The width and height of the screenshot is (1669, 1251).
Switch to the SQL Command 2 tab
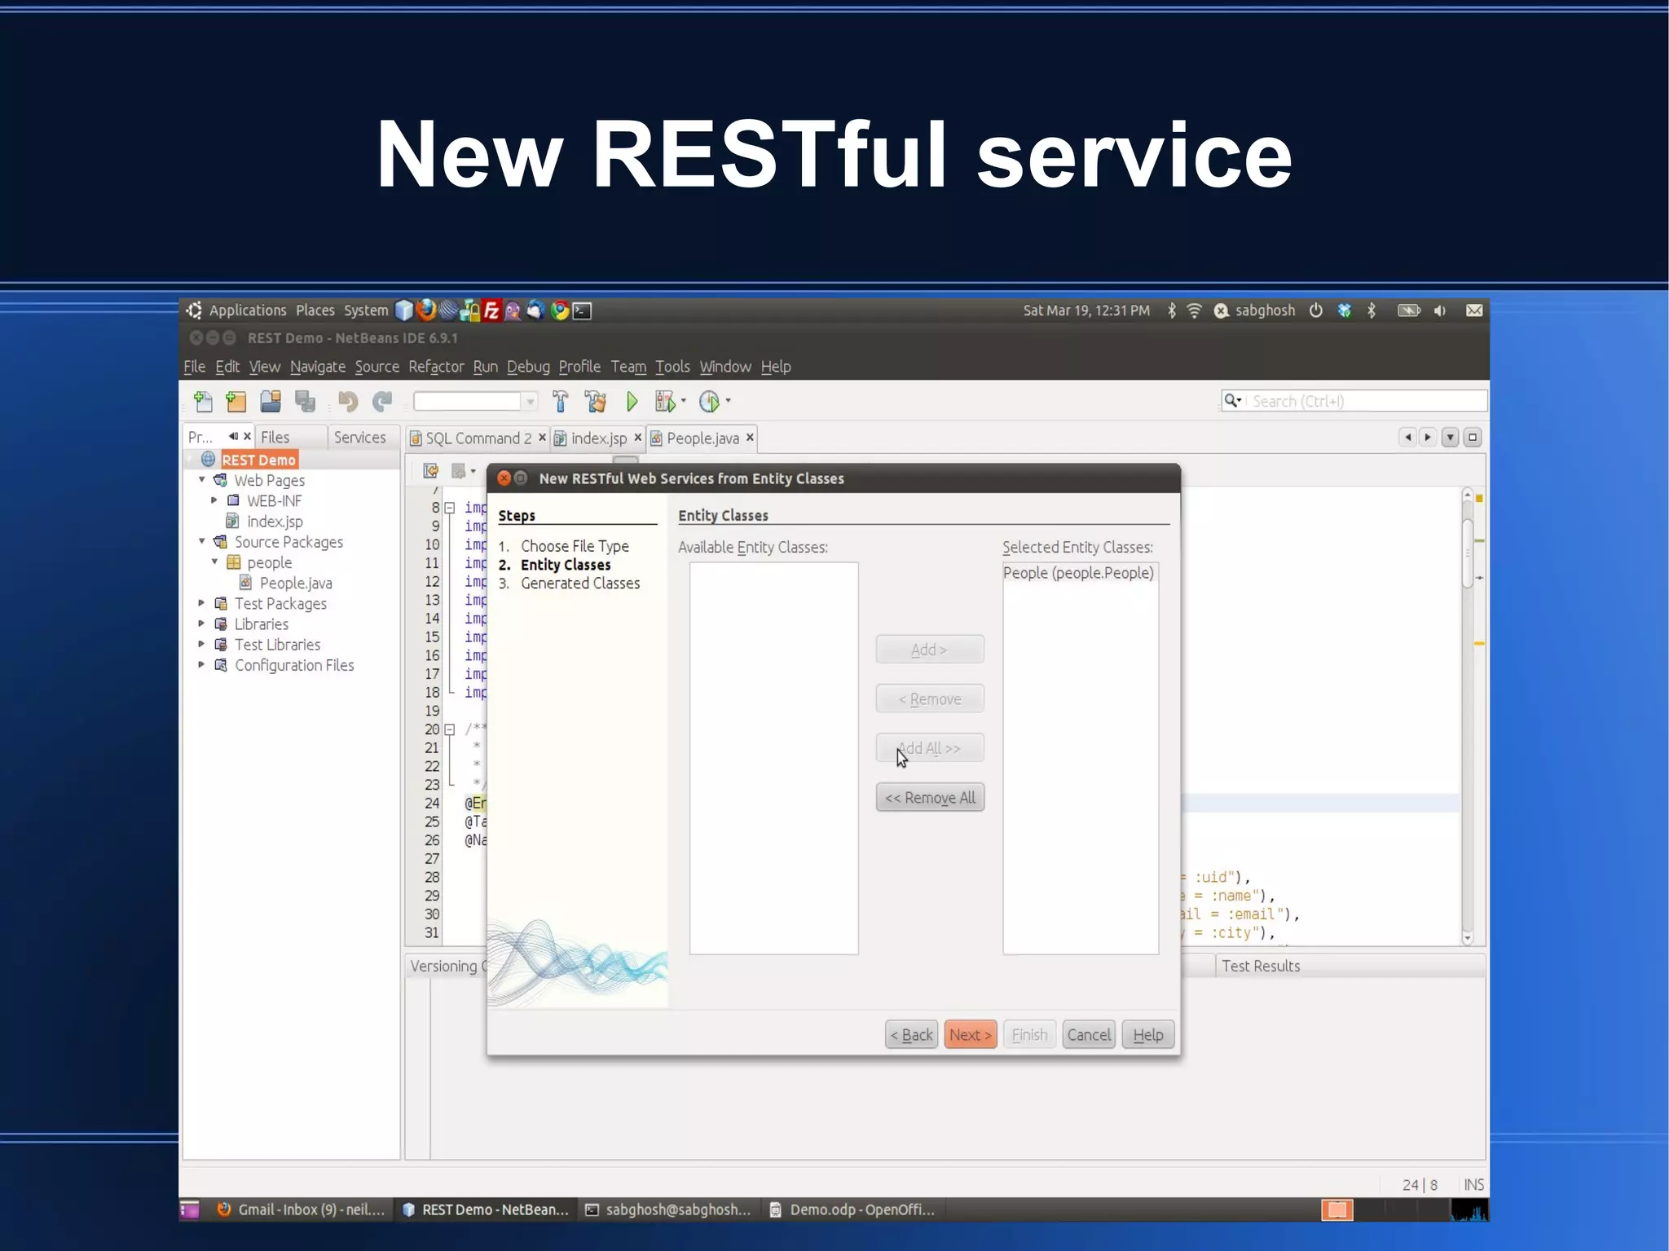tap(478, 438)
